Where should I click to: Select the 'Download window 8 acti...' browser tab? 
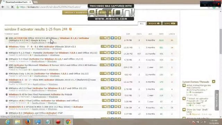[17, 2]
